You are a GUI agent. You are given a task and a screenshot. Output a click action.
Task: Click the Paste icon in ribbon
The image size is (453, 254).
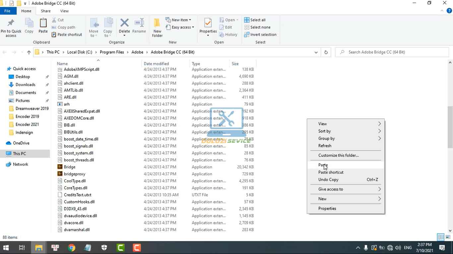(43, 26)
